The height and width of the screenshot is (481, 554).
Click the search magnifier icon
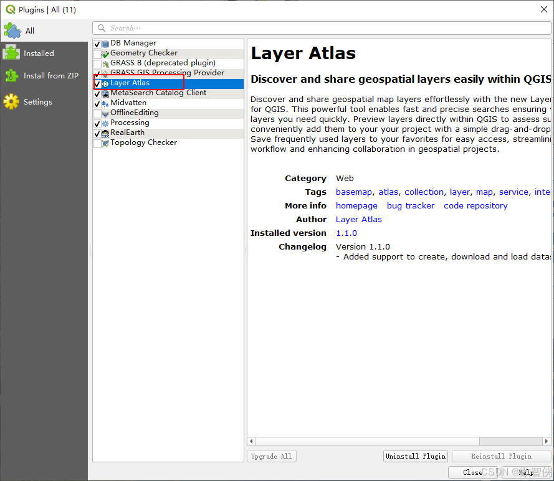102,28
